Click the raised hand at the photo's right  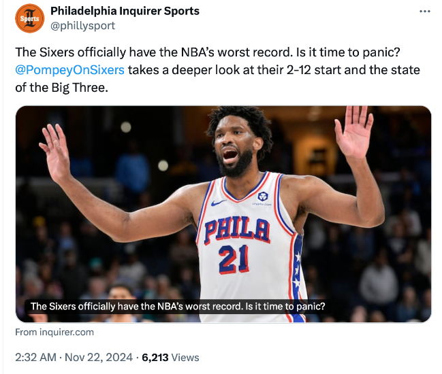356,131
